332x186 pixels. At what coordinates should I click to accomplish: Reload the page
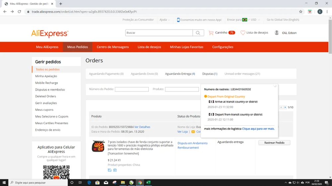tap(19, 12)
